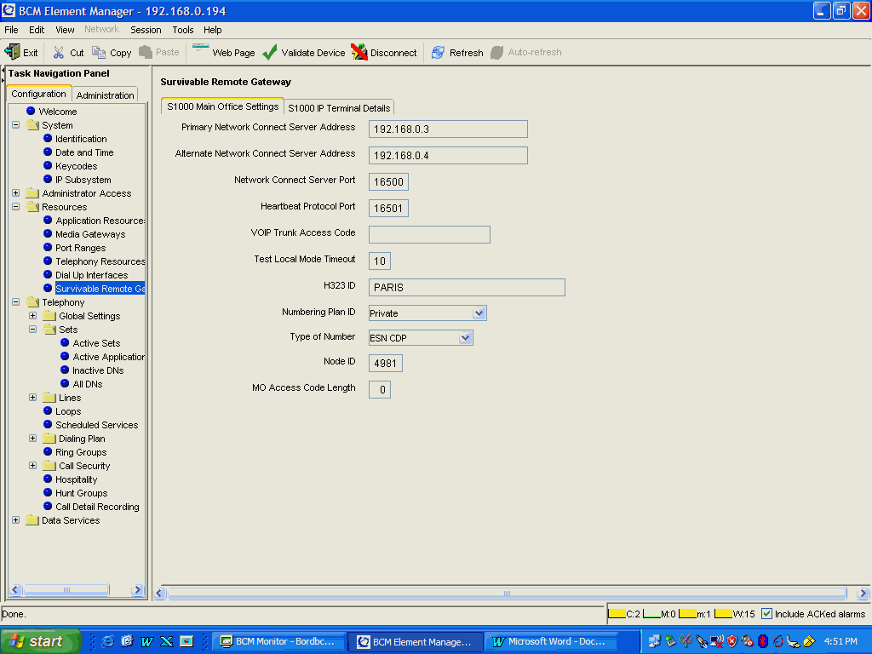The width and height of the screenshot is (872, 654).
Task: Switch to the Administration tab
Action: pos(105,95)
